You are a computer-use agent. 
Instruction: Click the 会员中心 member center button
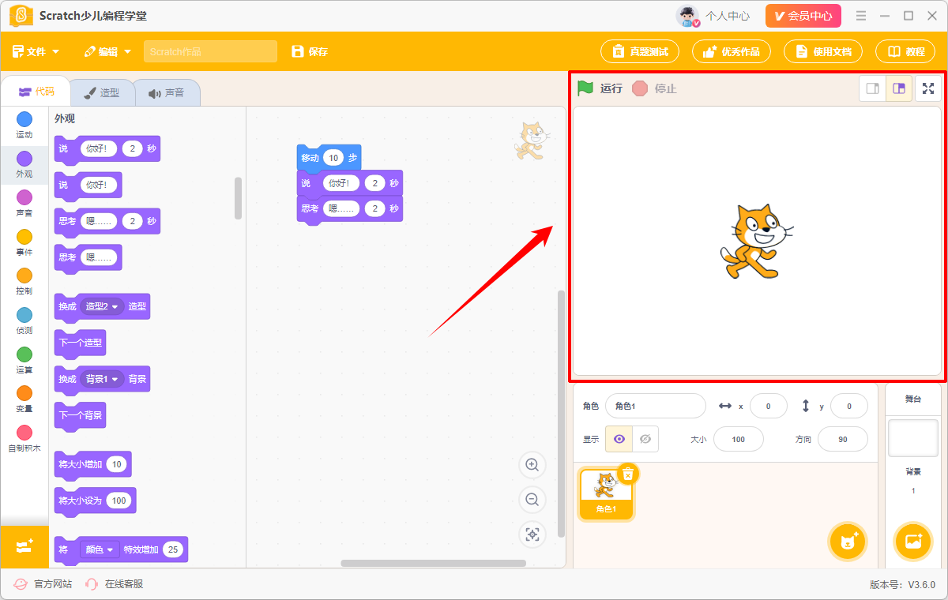tap(803, 16)
